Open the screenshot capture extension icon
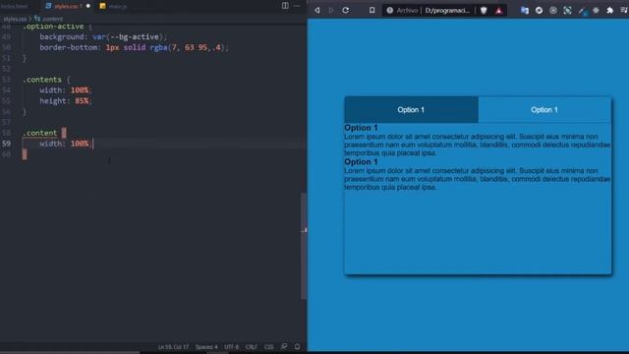Screen dimensions: 629x354 567,11
